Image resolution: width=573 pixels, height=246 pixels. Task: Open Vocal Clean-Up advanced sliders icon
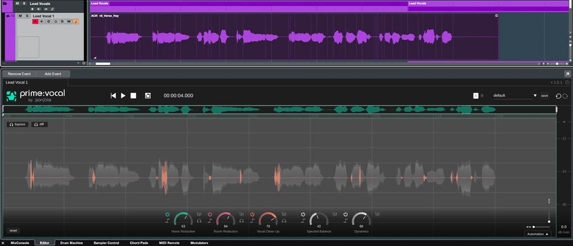[284, 214]
